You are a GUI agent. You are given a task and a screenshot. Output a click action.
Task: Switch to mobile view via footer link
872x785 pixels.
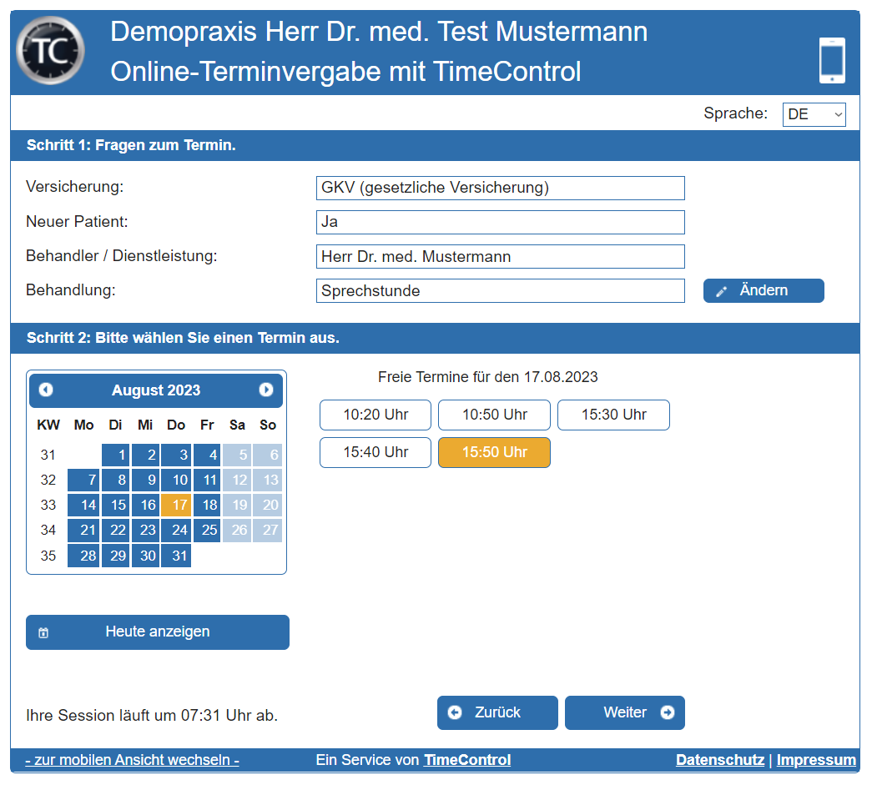(131, 759)
